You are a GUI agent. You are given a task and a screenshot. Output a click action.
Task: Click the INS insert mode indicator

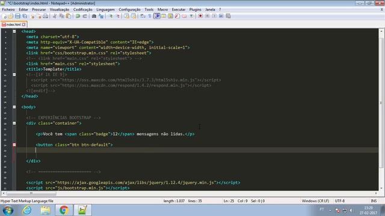[x=374, y=201]
